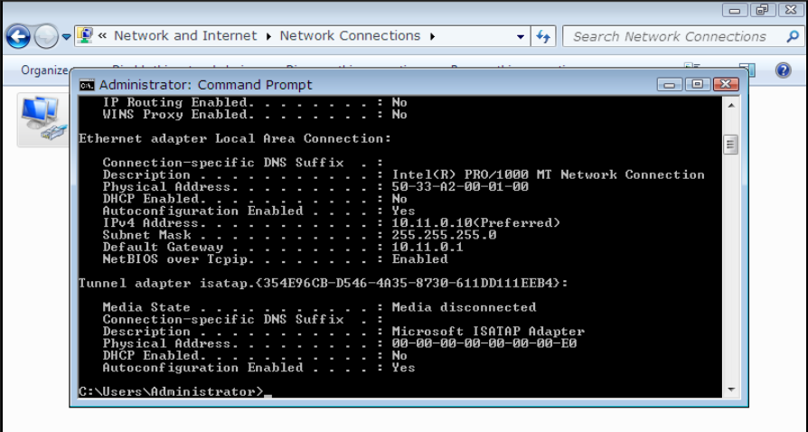Click the network icon in address bar

(x=85, y=36)
